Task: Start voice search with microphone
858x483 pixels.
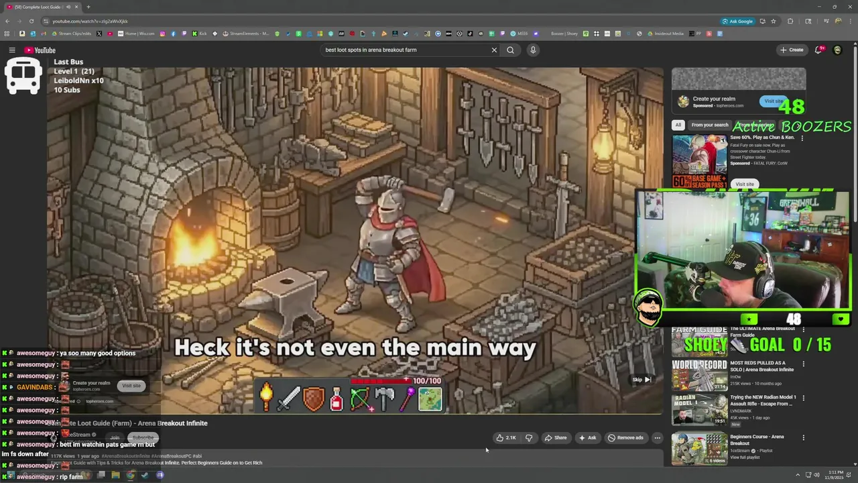Action: point(533,50)
